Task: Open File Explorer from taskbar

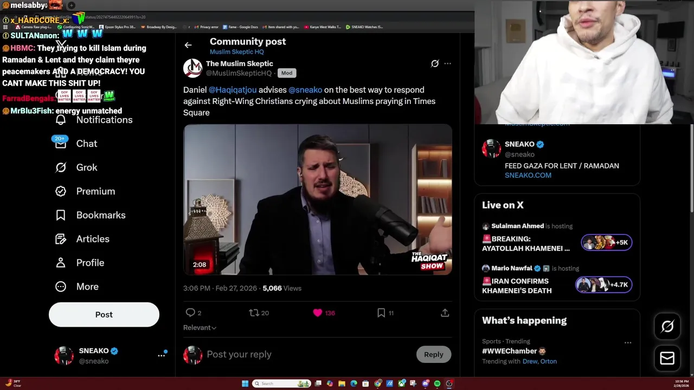Action: pyautogui.click(x=342, y=383)
